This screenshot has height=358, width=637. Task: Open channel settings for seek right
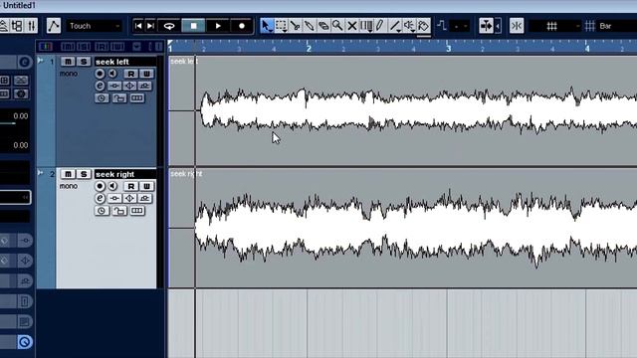(x=100, y=198)
